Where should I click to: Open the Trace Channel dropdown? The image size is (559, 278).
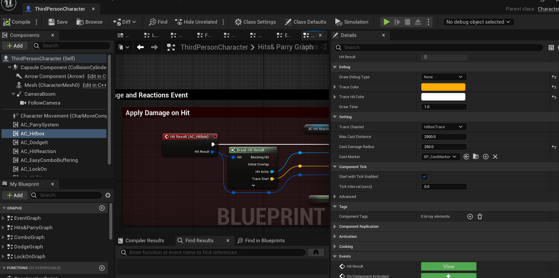(443, 127)
